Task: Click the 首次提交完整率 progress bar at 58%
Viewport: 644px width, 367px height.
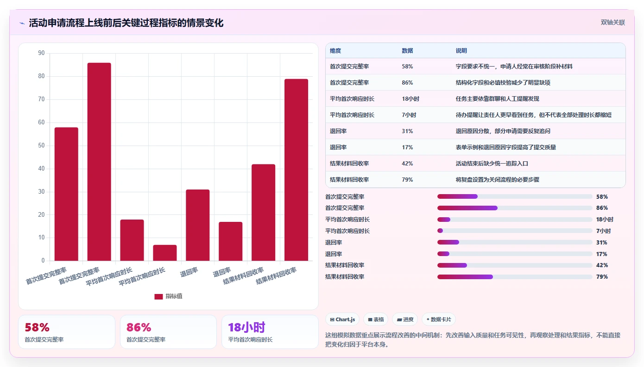Action: coord(515,196)
